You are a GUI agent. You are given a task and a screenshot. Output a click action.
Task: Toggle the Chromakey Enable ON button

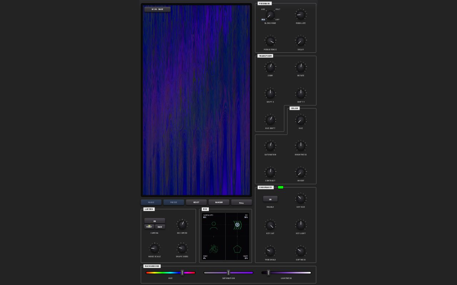click(x=270, y=199)
